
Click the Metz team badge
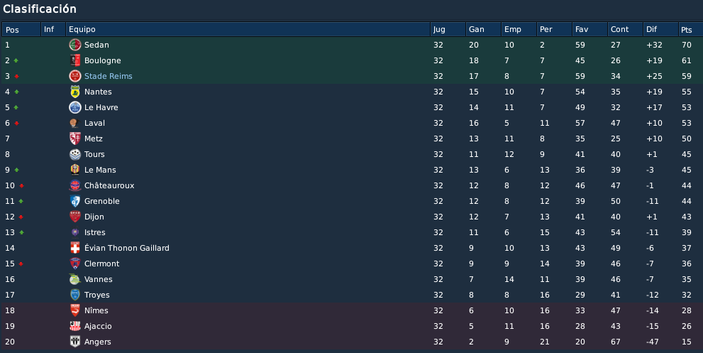75,139
